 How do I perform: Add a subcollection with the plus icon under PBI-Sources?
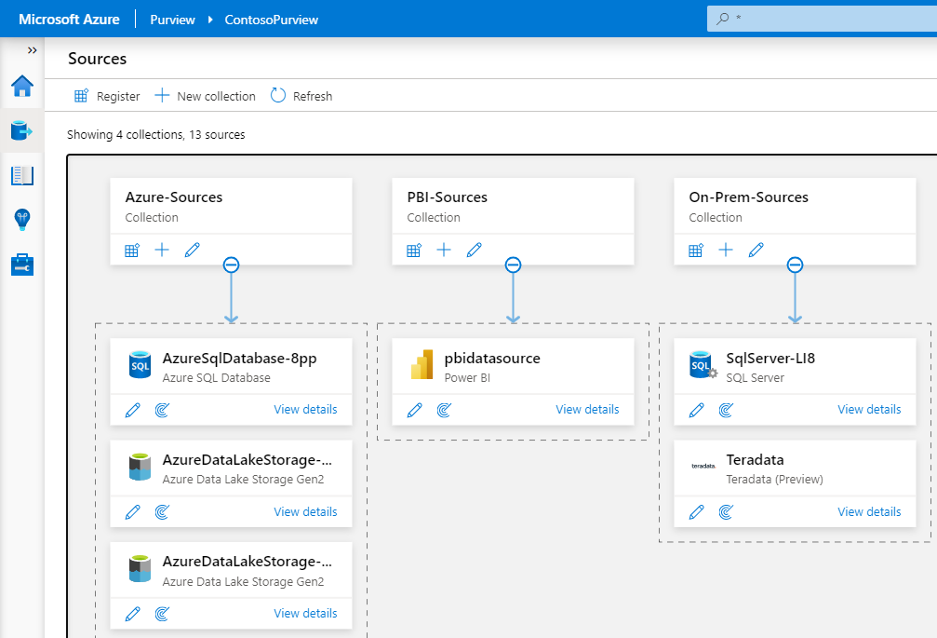[x=444, y=250]
